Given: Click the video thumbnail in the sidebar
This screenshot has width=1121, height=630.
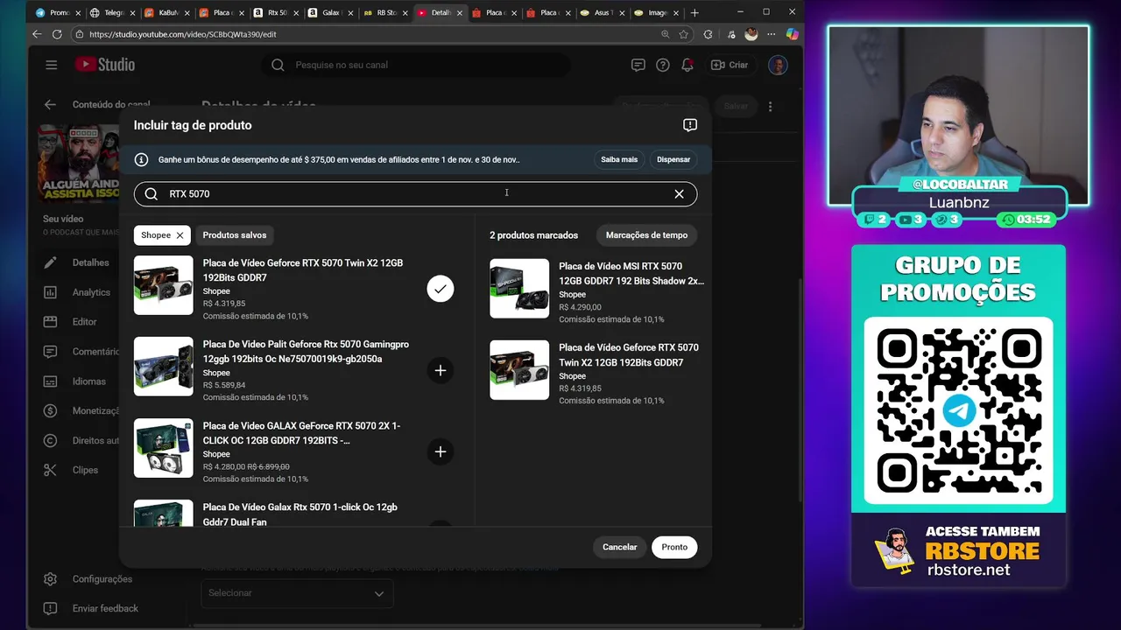Looking at the screenshot, I should point(77,163).
